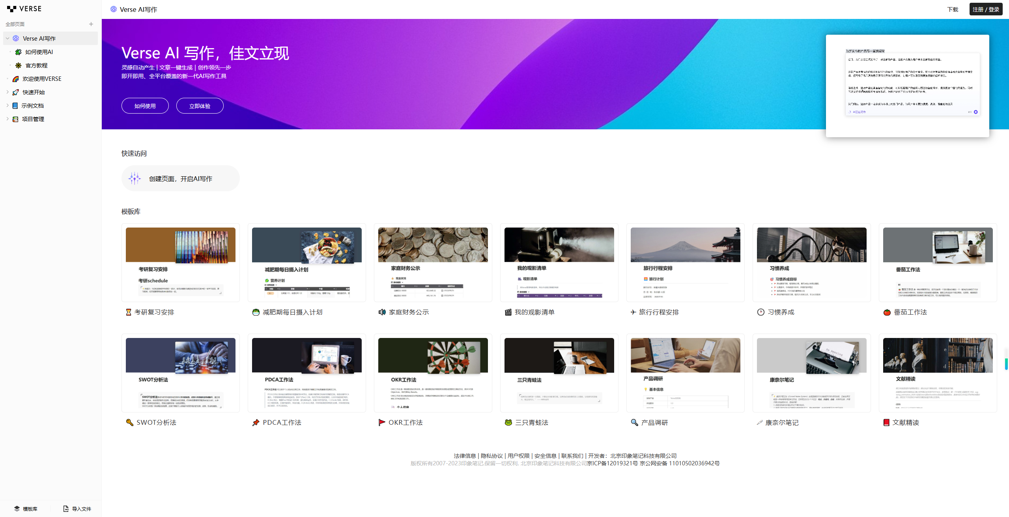Viewport: 1009px width, 517px height.
Task: Click the 联系我们 footer link
Action: (x=572, y=455)
